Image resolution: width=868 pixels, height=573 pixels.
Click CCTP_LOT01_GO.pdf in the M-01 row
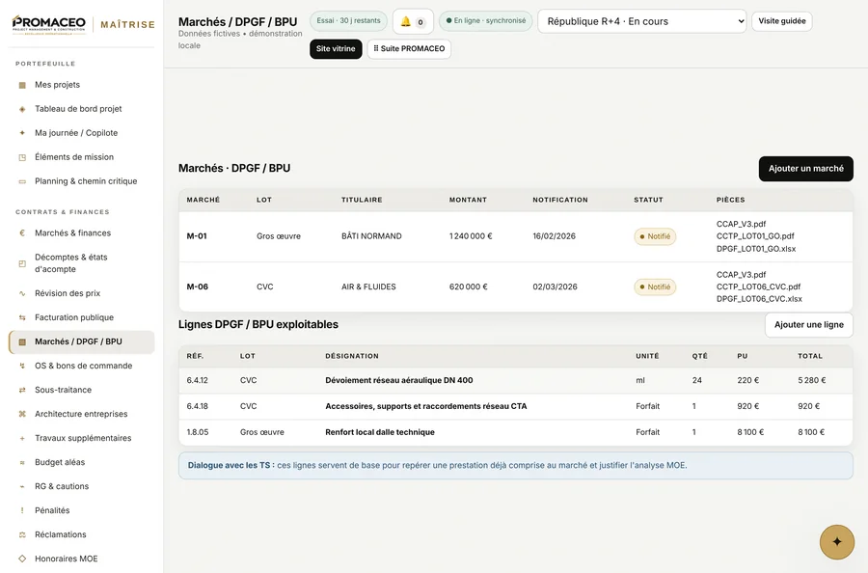[x=755, y=236]
